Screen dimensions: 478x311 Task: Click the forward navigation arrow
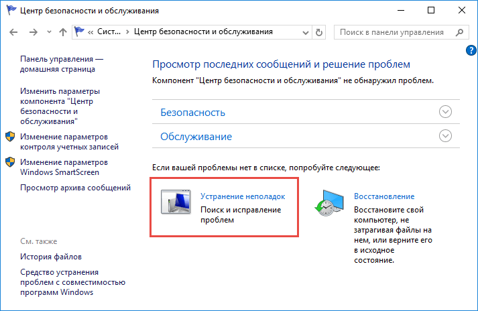tap(34, 32)
